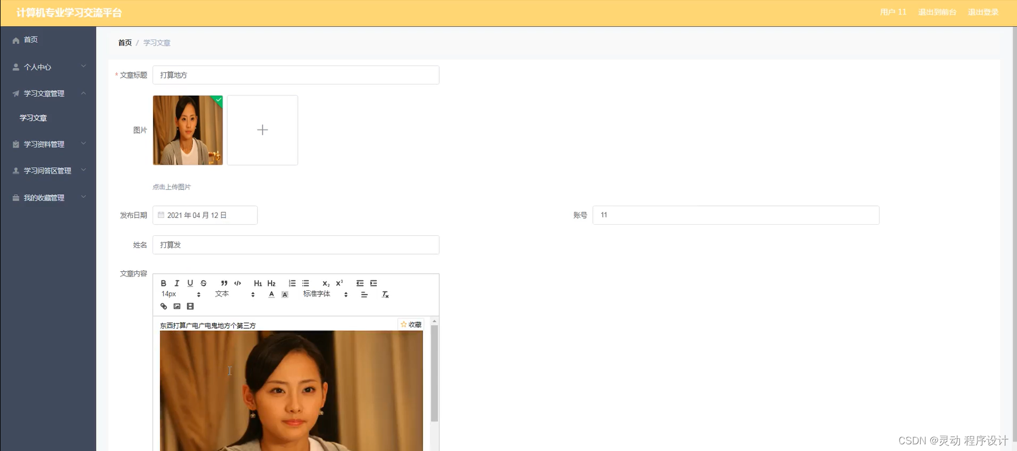Expand the 我的收藏管理 sidebar menu
Screen dimensions: 1017x451
click(x=48, y=197)
